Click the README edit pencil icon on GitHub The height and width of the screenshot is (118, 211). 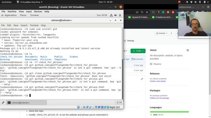click(142, 79)
